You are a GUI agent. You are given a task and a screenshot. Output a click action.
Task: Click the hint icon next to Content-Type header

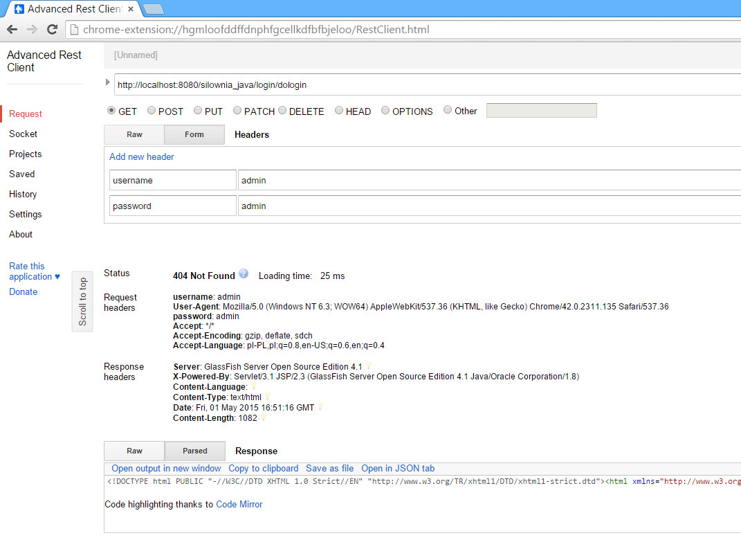click(267, 397)
